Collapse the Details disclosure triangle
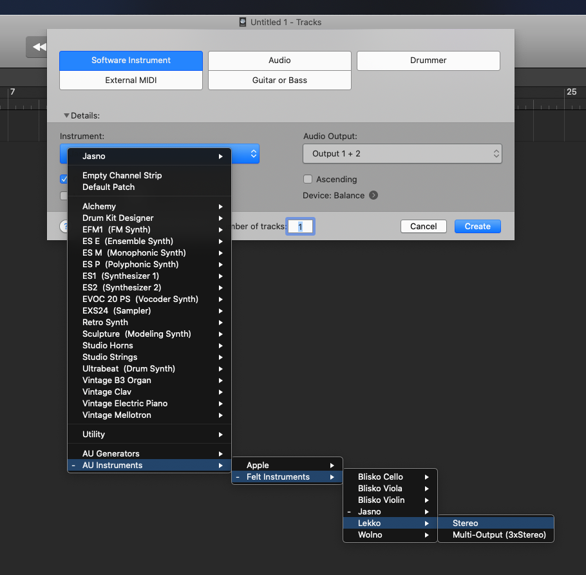Viewport: 586px width, 575px height. [66, 115]
